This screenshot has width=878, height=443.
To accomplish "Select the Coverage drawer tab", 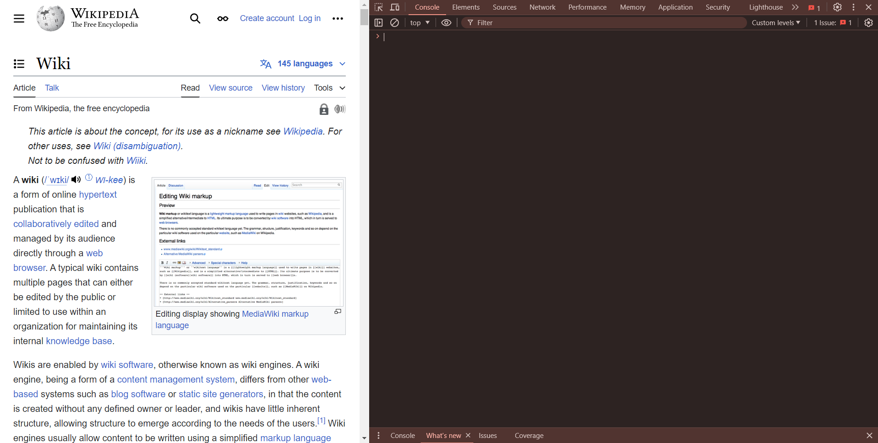I will tap(529, 436).
